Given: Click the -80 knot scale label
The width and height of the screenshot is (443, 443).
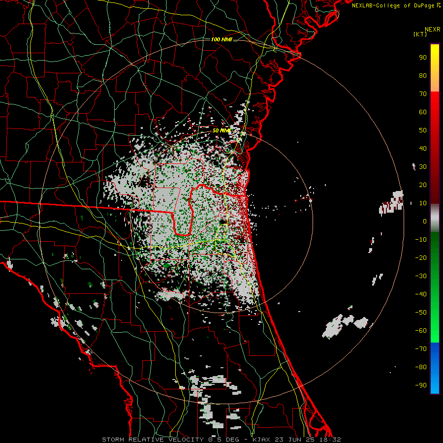Looking at the screenshot, I should [x=421, y=367].
